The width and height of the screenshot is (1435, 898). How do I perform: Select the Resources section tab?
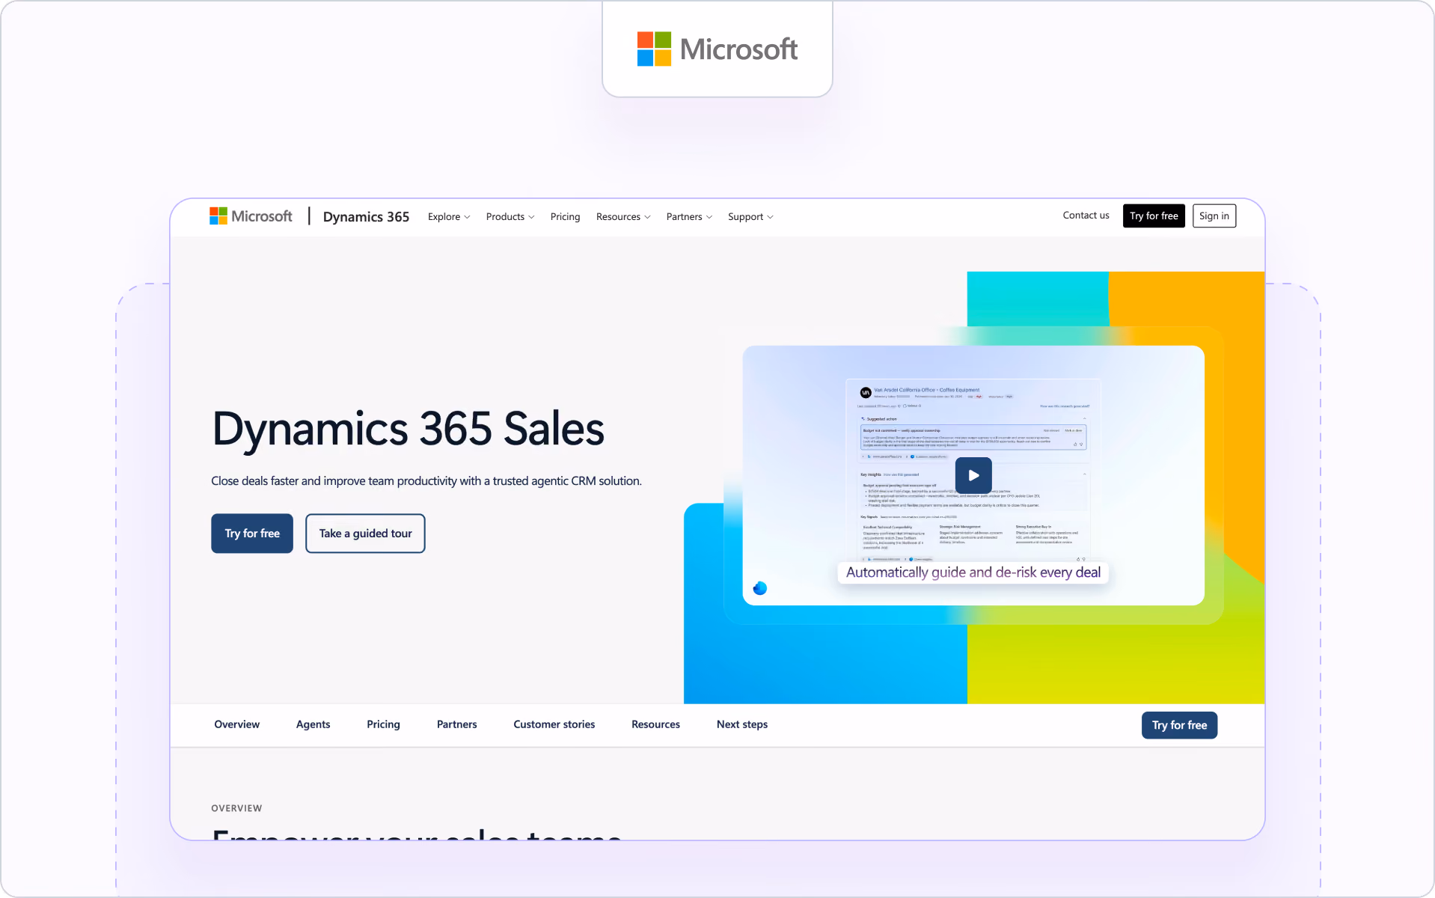655,724
